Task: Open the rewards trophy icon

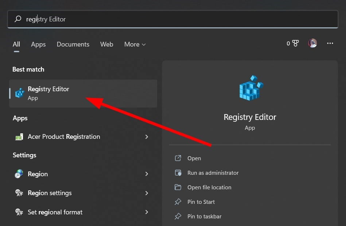Action: point(295,43)
